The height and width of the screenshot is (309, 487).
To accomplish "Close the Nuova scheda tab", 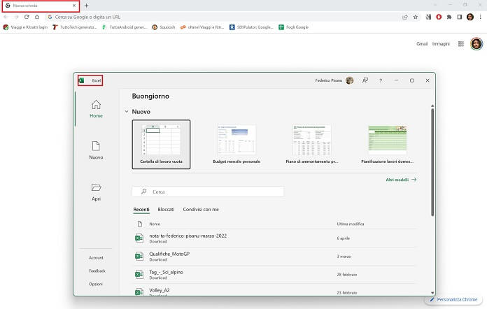I will [74, 6].
